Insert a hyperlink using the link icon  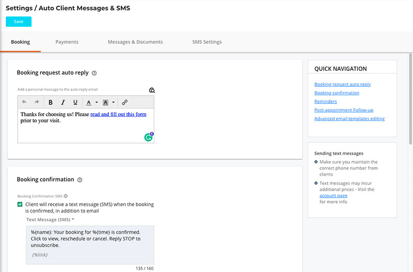[x=124, y=102]
